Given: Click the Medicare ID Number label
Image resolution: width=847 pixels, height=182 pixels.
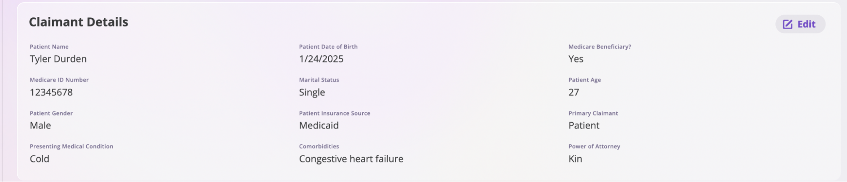Looking at the screenshot, I should pyautogui.click(x=59, y=80).
